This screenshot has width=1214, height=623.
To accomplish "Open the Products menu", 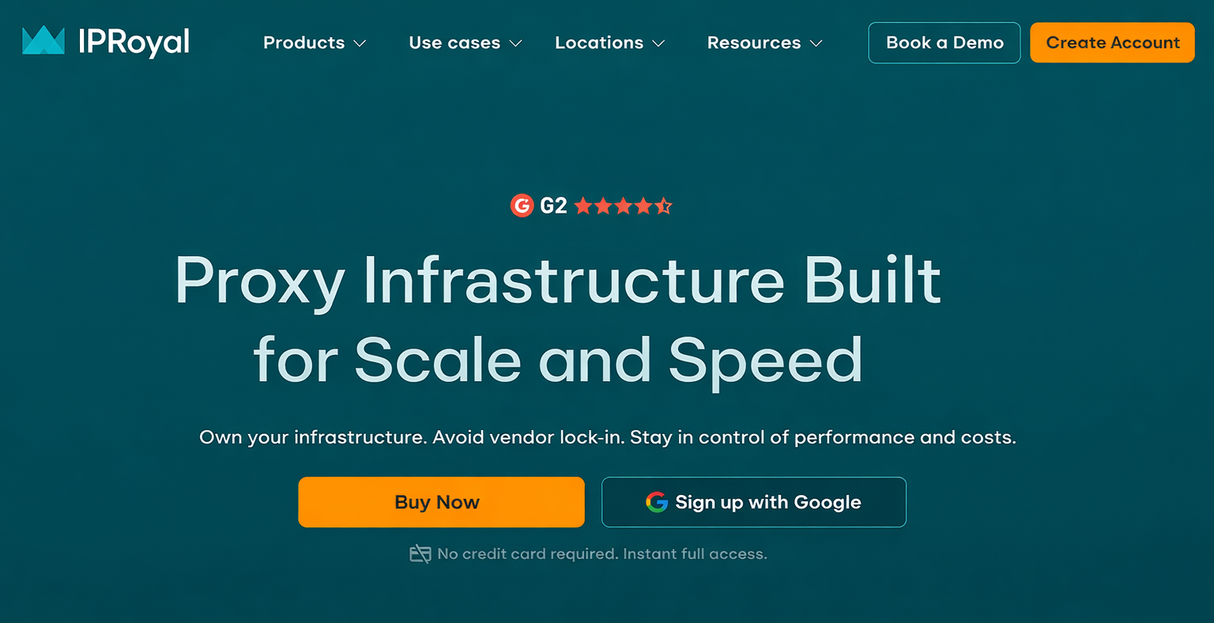I will [304, 43].
